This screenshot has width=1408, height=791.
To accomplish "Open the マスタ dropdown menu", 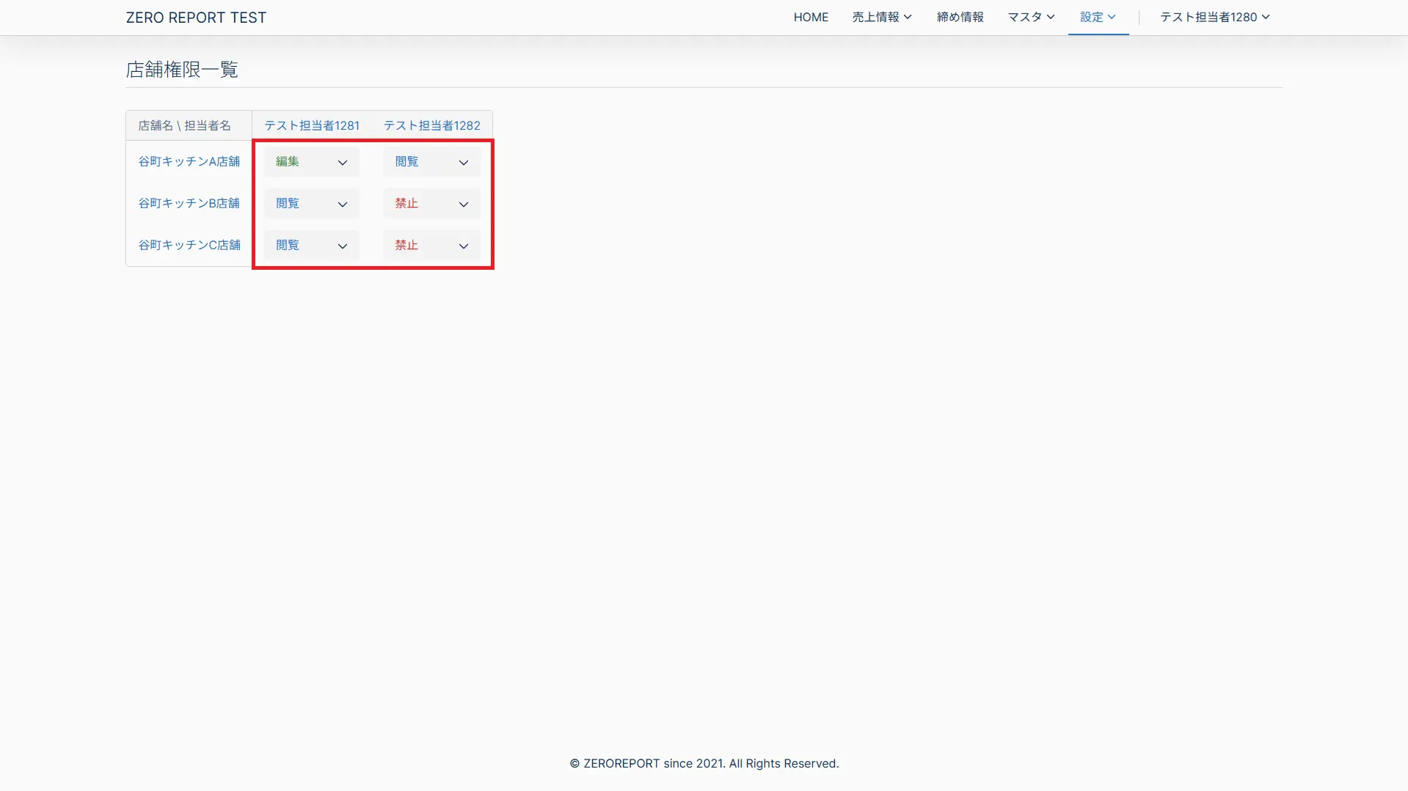I will (x=1030, y=17).
